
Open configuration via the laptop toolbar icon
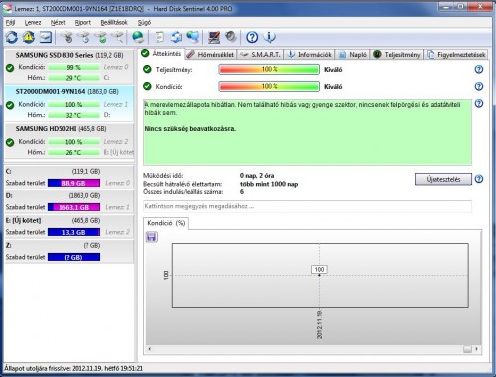[x=214, y=37]
